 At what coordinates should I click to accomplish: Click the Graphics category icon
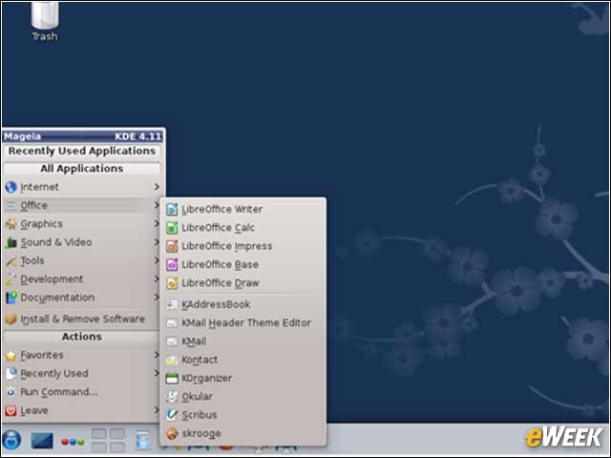(x=11, y=224)
